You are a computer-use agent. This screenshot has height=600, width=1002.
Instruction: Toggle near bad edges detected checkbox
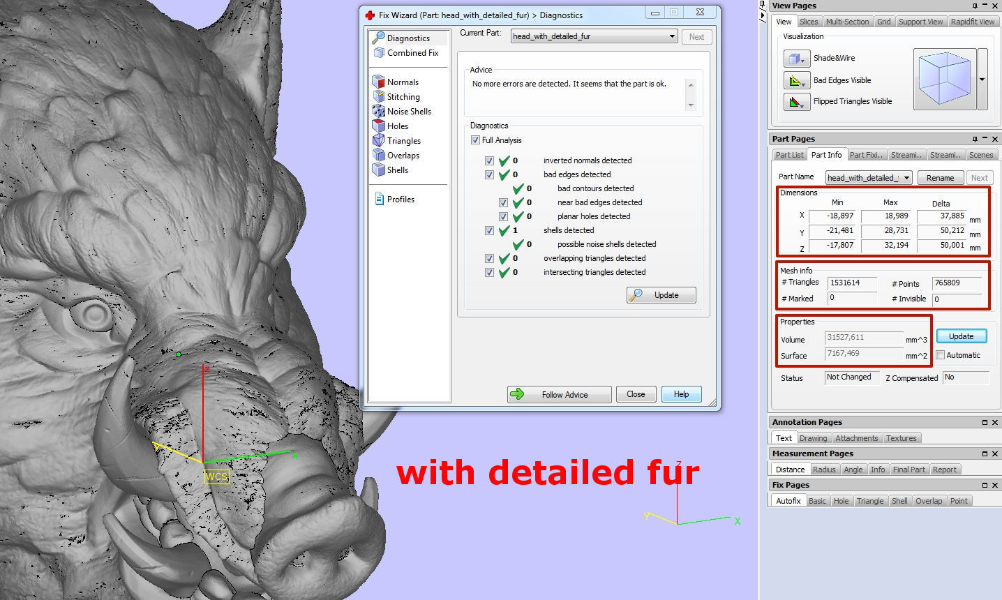click(x=503, y=202)
